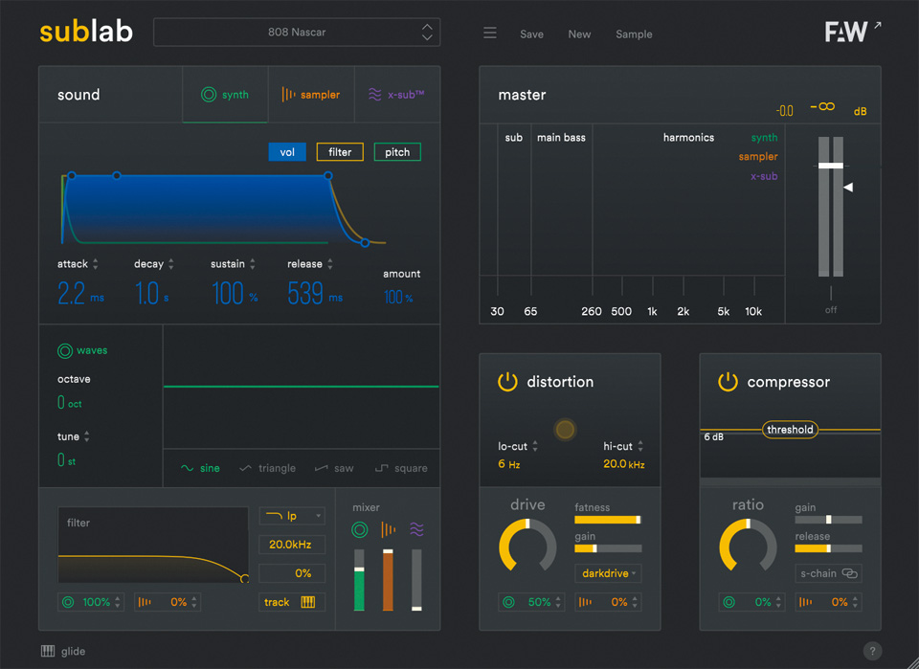The width and height of the screenshot is (919, 669).
Task: Open the help question mark
Action: click(x=872, y=650)
